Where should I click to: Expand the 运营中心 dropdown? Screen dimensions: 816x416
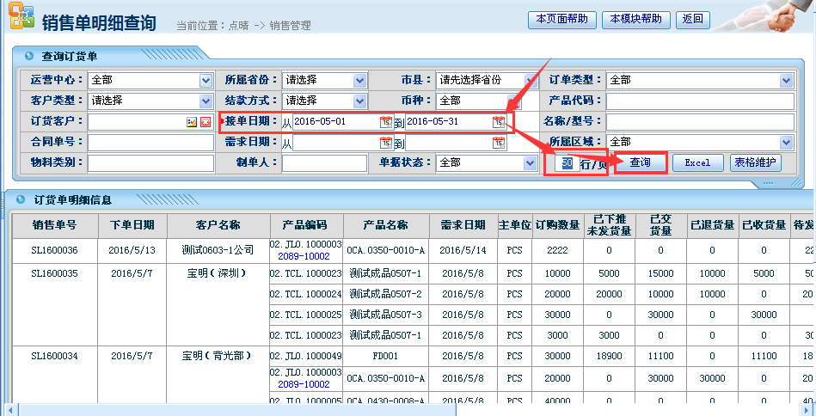click(206, 80)
